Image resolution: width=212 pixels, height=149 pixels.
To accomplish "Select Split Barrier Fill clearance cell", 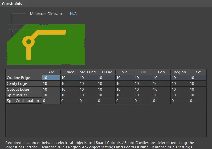I will pyautogui.click(x=143, y=95).
